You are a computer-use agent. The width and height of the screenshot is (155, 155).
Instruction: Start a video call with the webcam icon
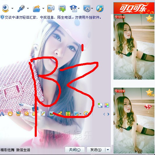[x=5, y=8]
